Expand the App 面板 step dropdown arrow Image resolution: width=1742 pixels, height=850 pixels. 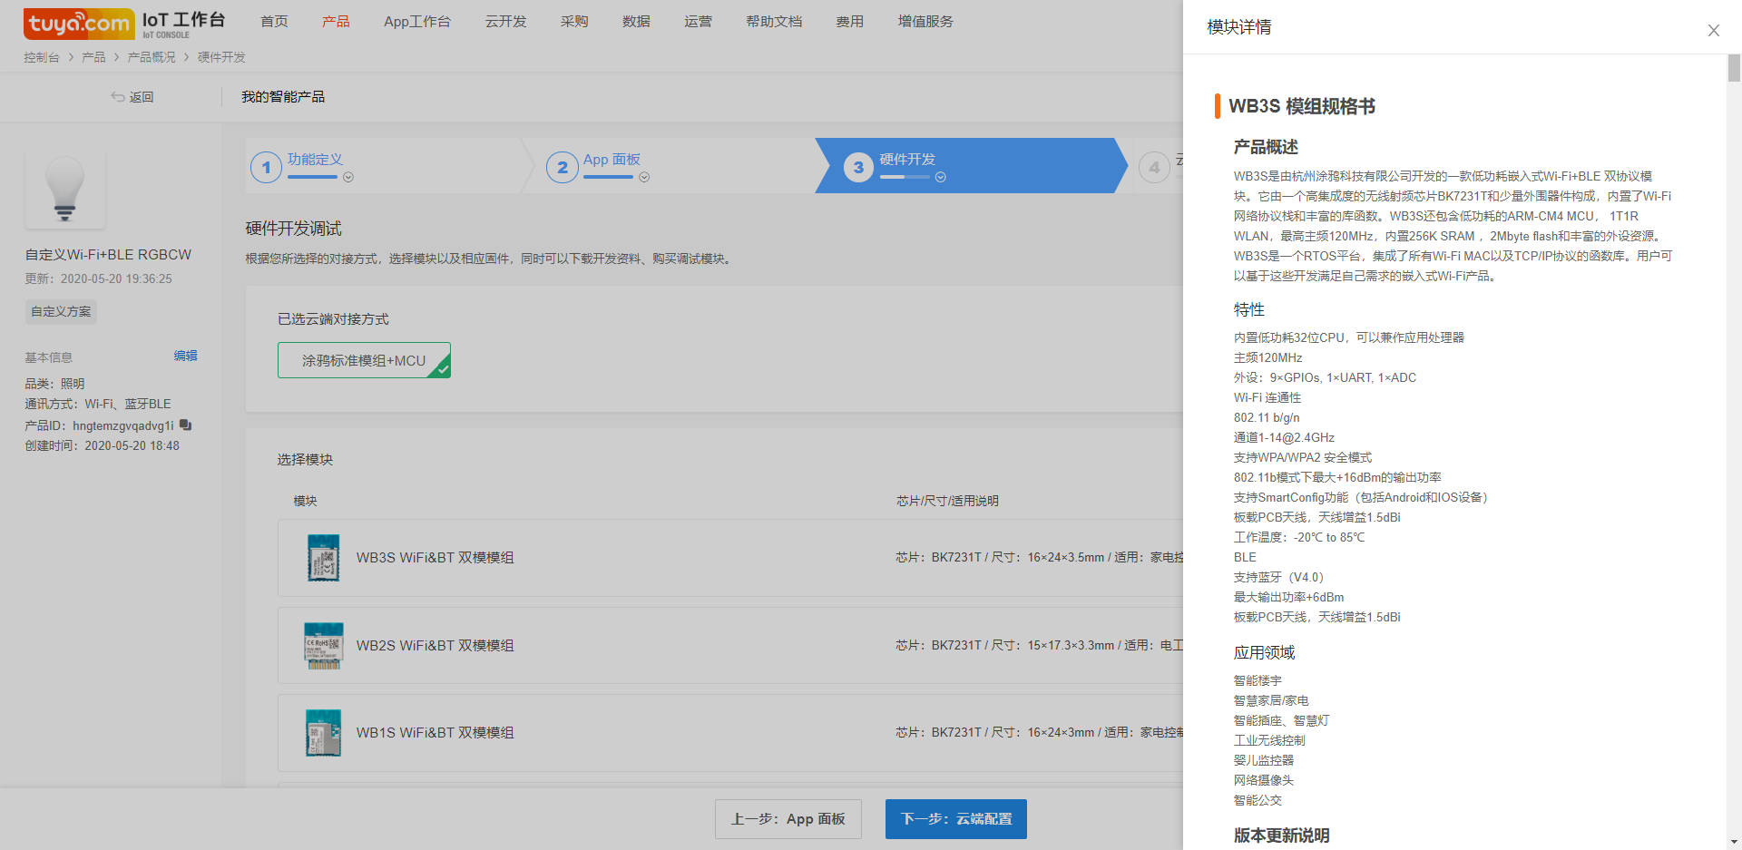pos(644,178)
